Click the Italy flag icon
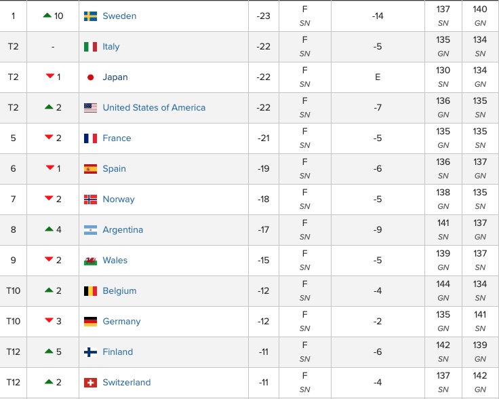Screen dimensions: 499x399 click(x=90, y=47)
